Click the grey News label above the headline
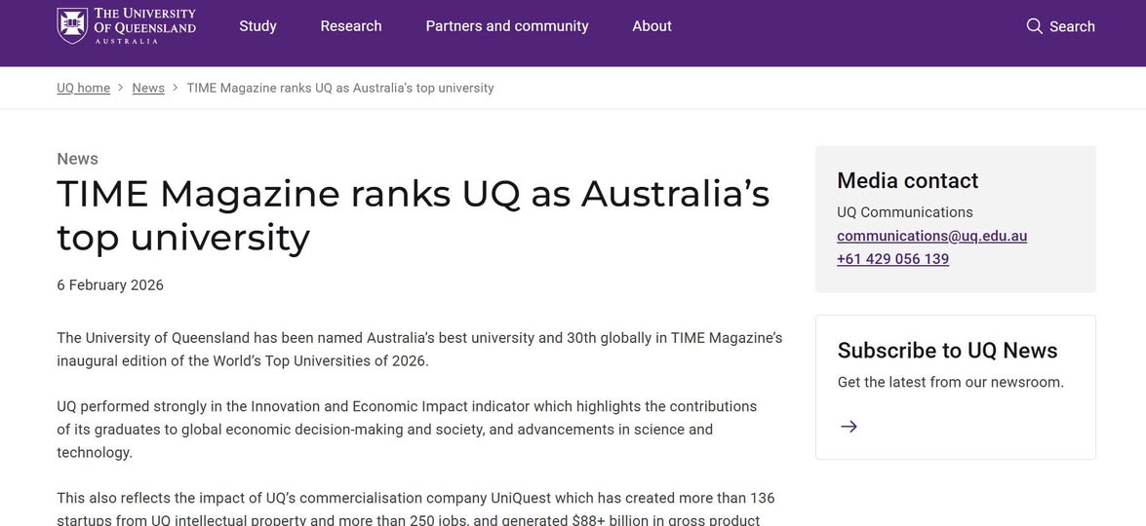Image resolution: width=1146 pixels, height=526 pixels. [x=77, y=159]
